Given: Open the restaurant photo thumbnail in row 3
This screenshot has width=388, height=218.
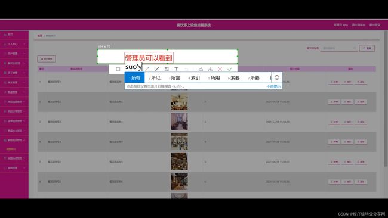Looking at the screenshot, I should click(x=179, y=122).
